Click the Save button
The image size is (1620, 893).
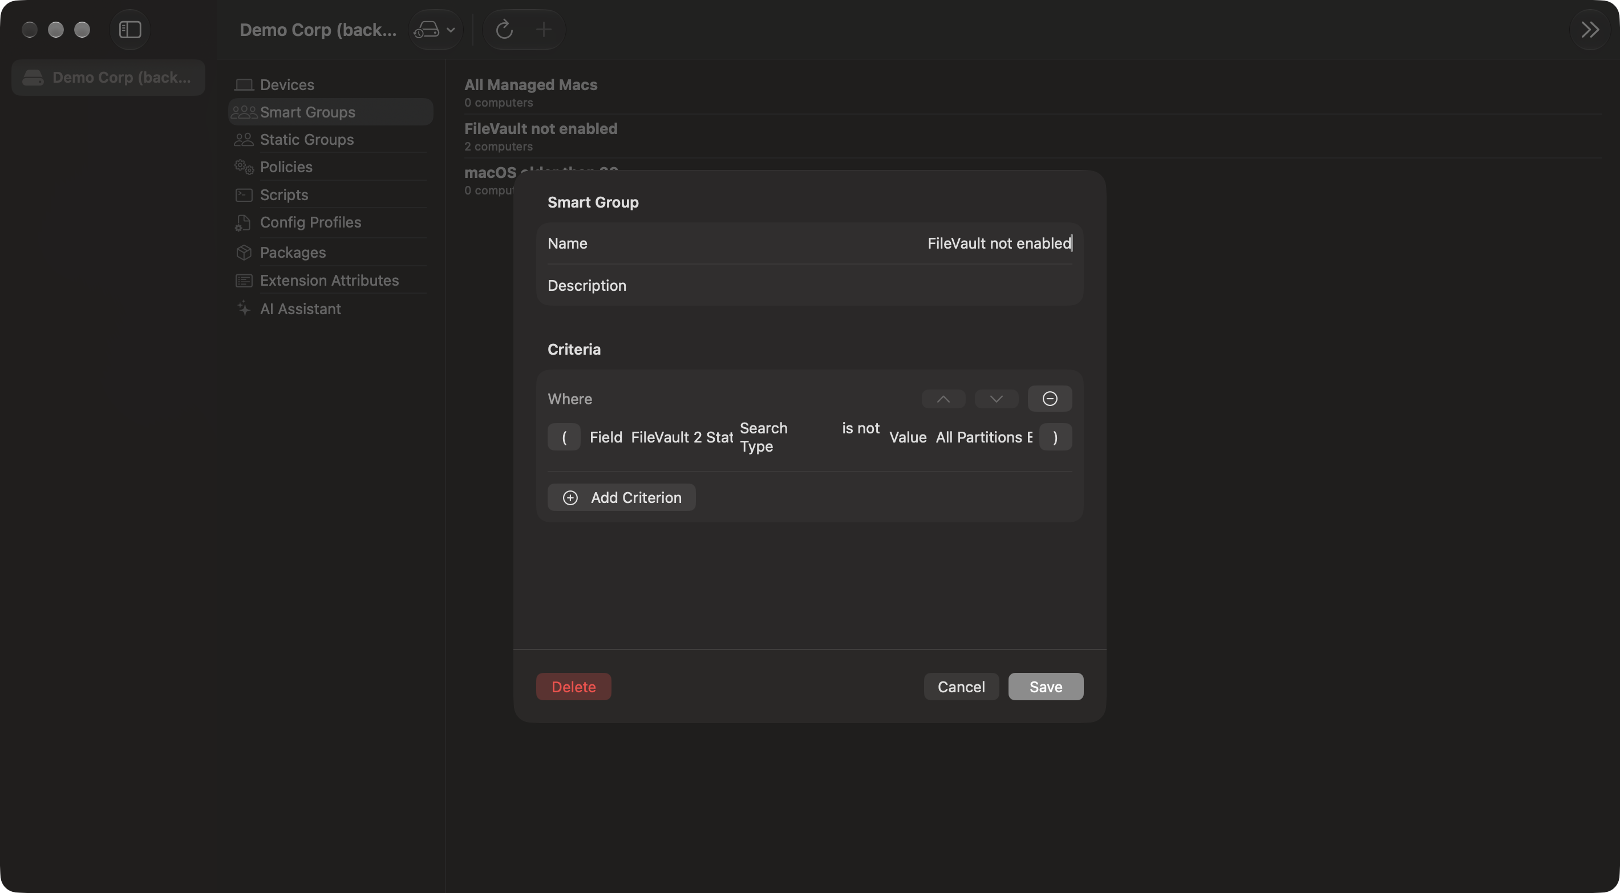pyautogui.click(x=1046, y=687)
